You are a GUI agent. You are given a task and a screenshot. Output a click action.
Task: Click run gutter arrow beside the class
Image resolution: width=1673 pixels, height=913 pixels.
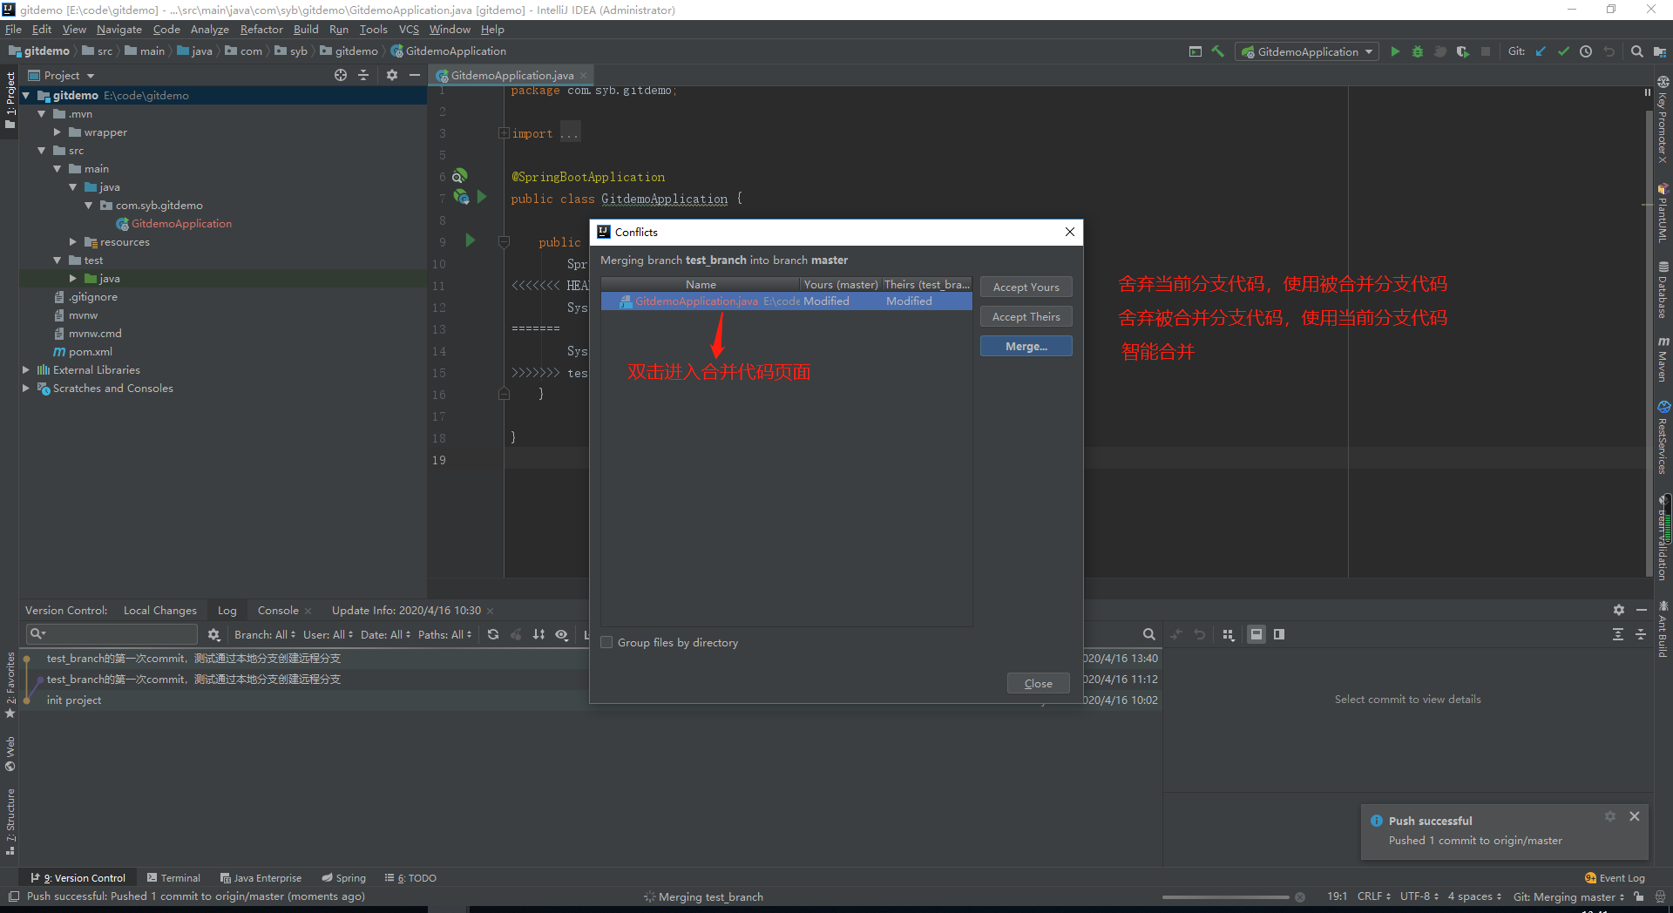[482, 197]
